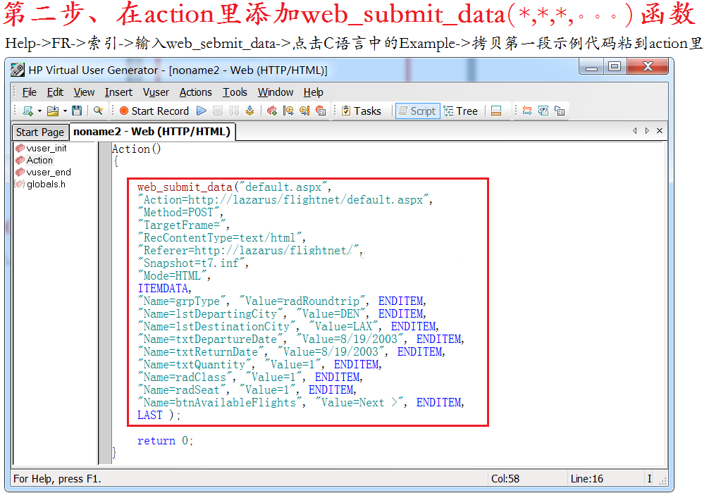Click ITEMDATA keyword in code
The height and width of the screenshot is (493, 728).
(x=164, y=289)
